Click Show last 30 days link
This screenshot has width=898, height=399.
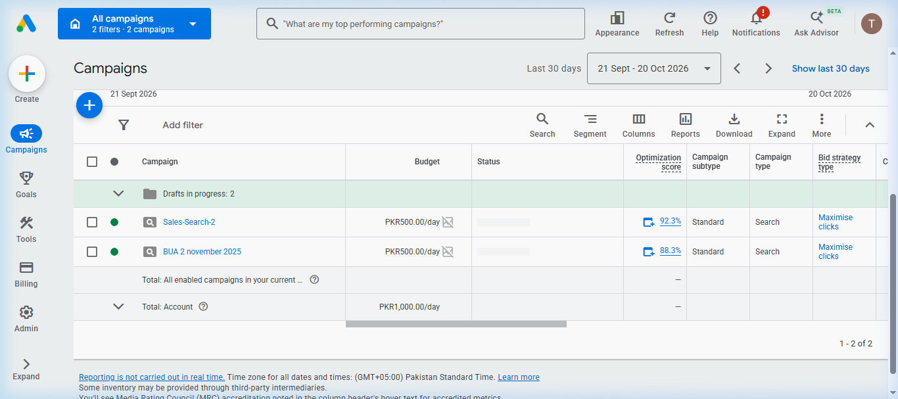[831, 68]
